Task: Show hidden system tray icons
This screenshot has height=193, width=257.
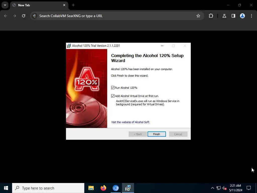Action: [212, 188]
